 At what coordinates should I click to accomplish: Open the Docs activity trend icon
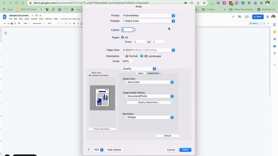(233, 17)
